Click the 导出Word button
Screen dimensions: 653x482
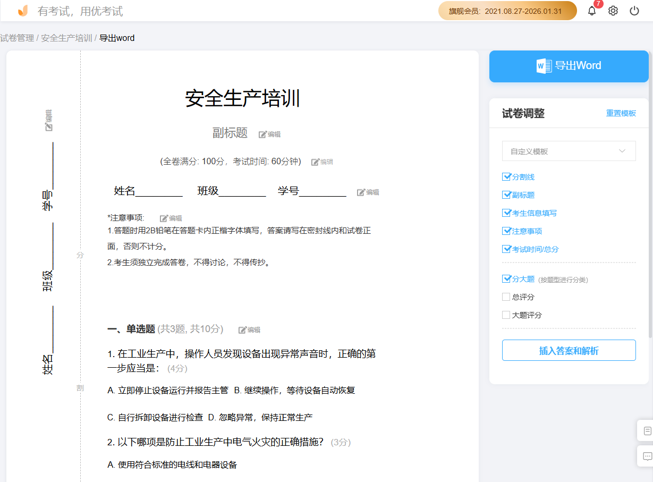[569, 66]
